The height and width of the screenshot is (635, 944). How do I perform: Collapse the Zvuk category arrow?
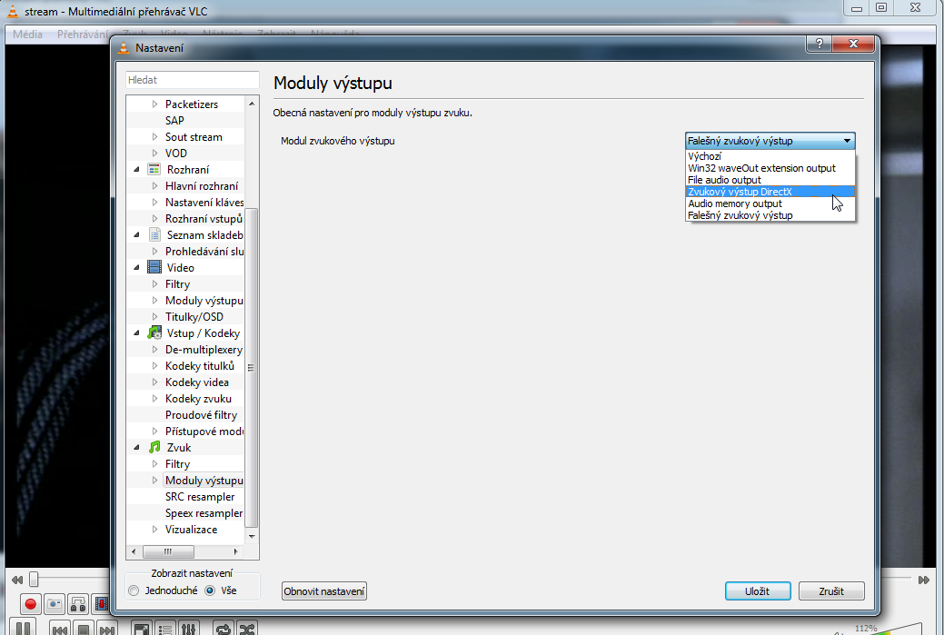[x=136, y=447]
